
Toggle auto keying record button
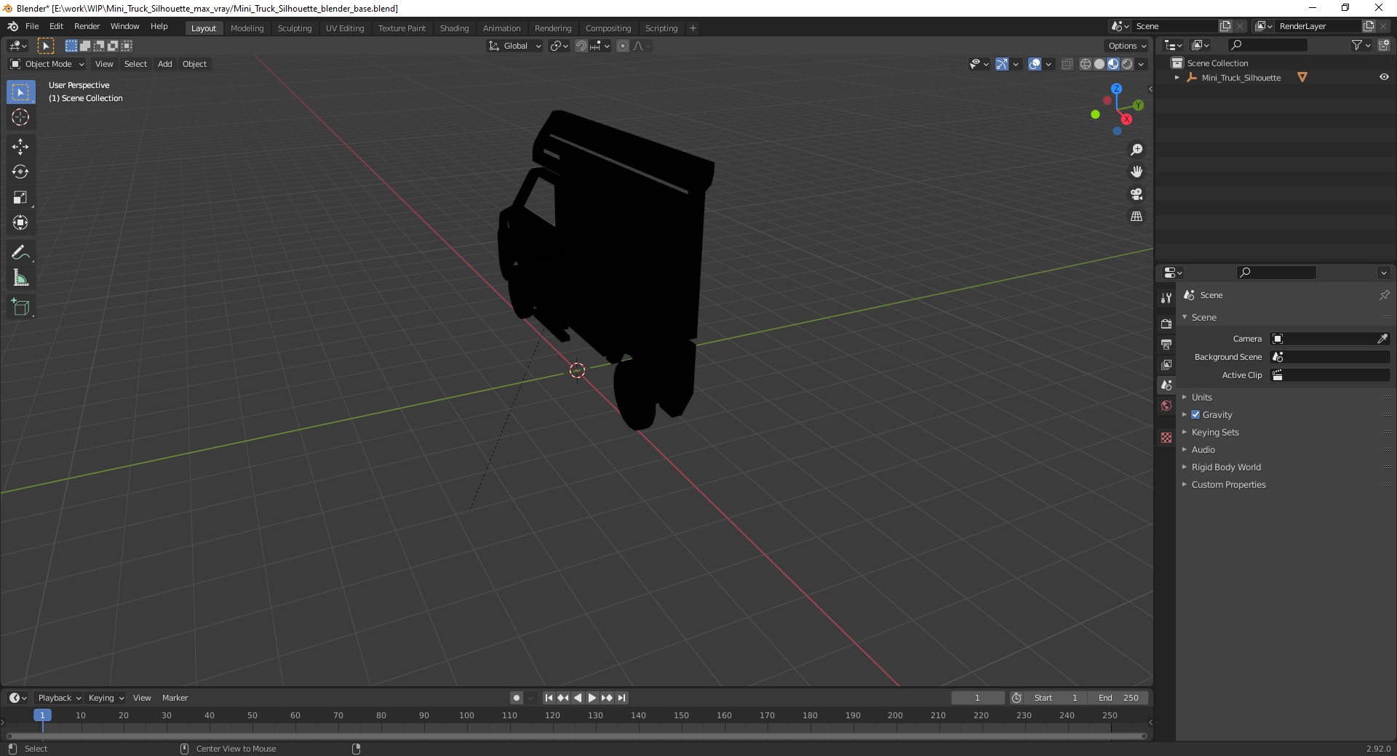(x=517, y=698)
